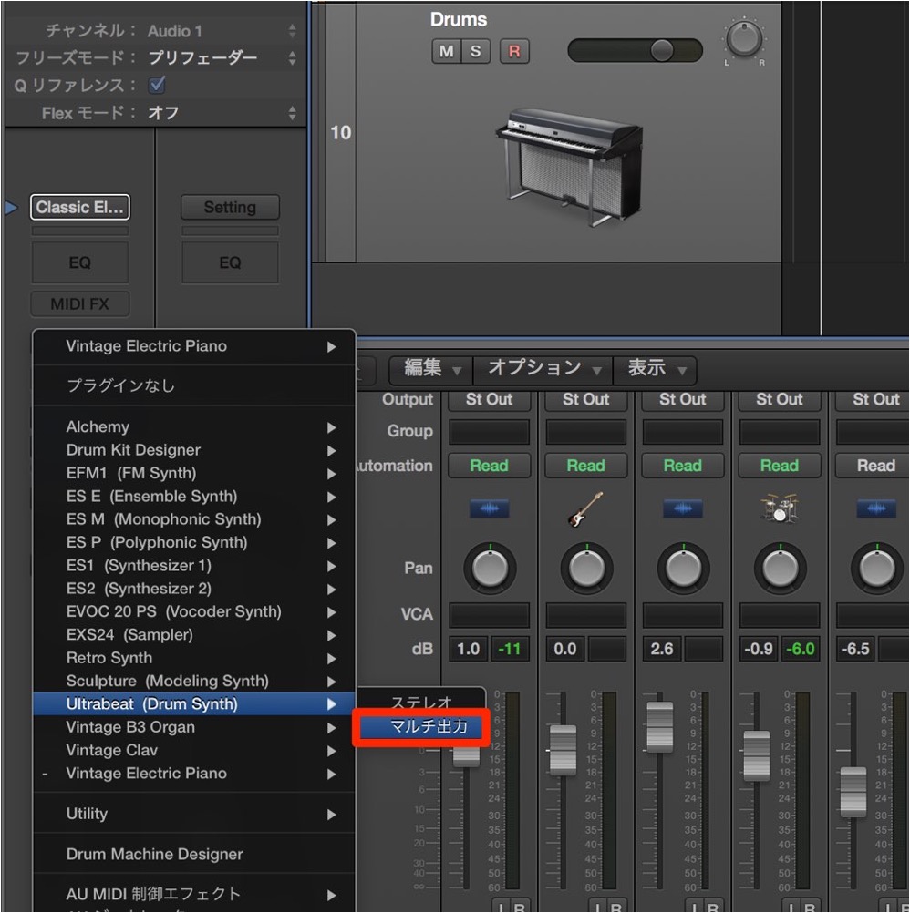Select the drum kit channel icon

[780, 508]
